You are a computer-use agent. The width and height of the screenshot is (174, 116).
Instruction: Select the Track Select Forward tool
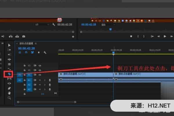[x=9, y=50]
